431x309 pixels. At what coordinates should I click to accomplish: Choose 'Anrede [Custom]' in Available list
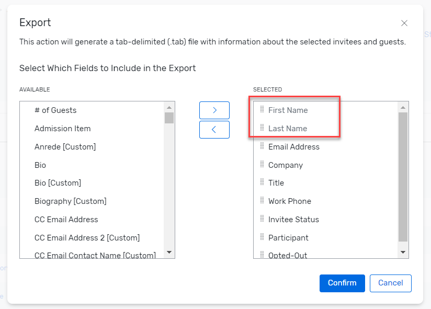[65, 147]
